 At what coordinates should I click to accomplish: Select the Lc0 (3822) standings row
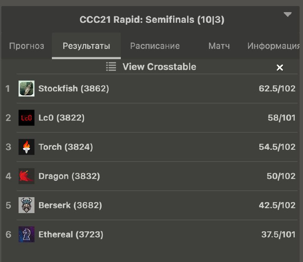coord(151,118)
